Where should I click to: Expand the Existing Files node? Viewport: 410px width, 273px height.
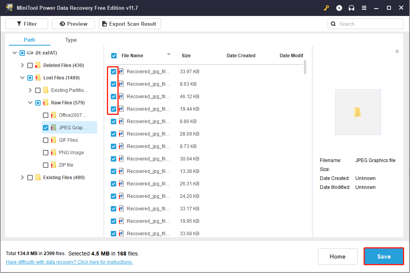22,177
